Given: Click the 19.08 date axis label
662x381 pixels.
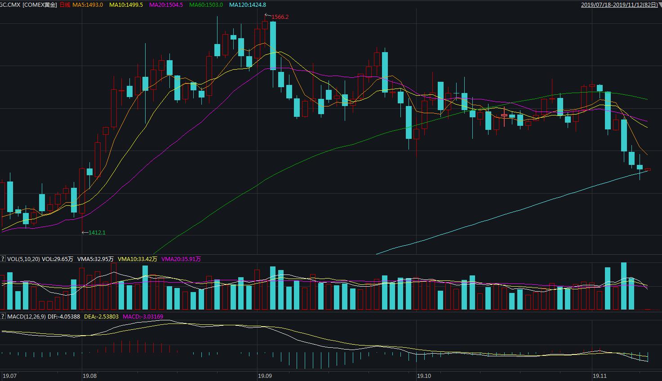Looking at the screenshot, I should click(90, 375).
